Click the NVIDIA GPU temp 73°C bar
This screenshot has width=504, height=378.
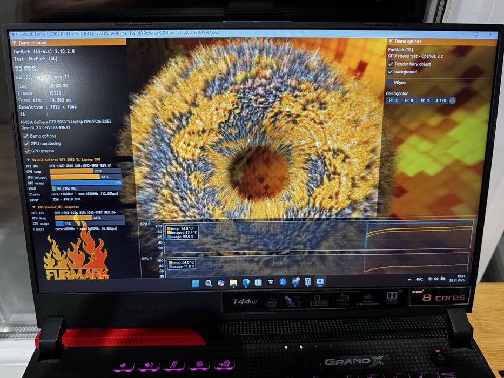85,171
